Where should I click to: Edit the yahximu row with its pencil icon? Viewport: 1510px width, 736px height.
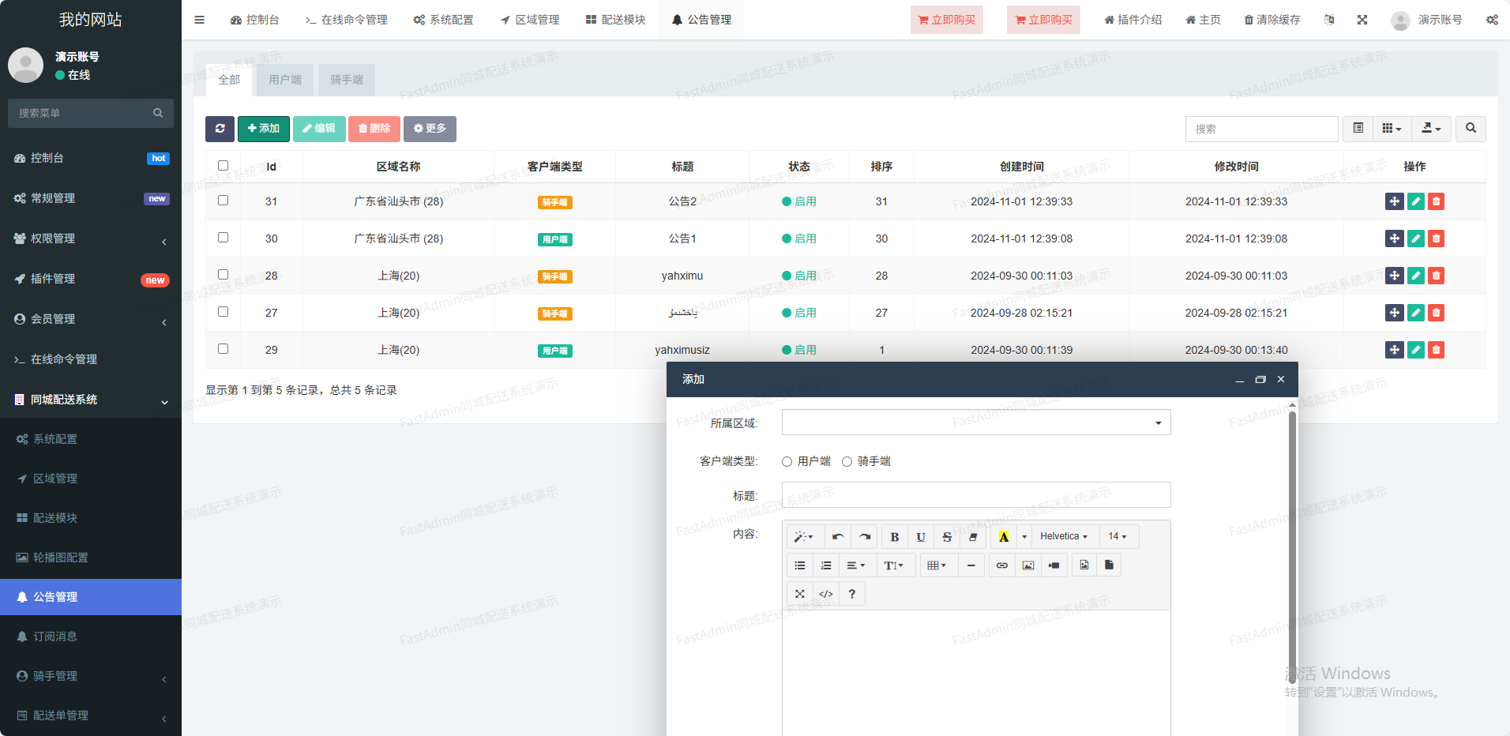[x=1415, y=276]
